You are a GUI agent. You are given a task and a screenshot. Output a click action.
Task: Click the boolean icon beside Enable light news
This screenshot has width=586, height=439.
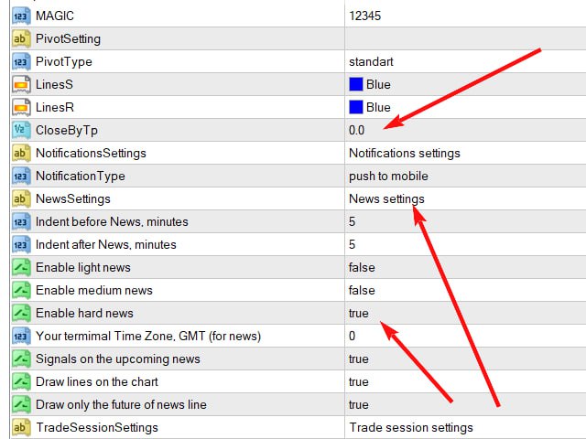(x=20, y=267)
